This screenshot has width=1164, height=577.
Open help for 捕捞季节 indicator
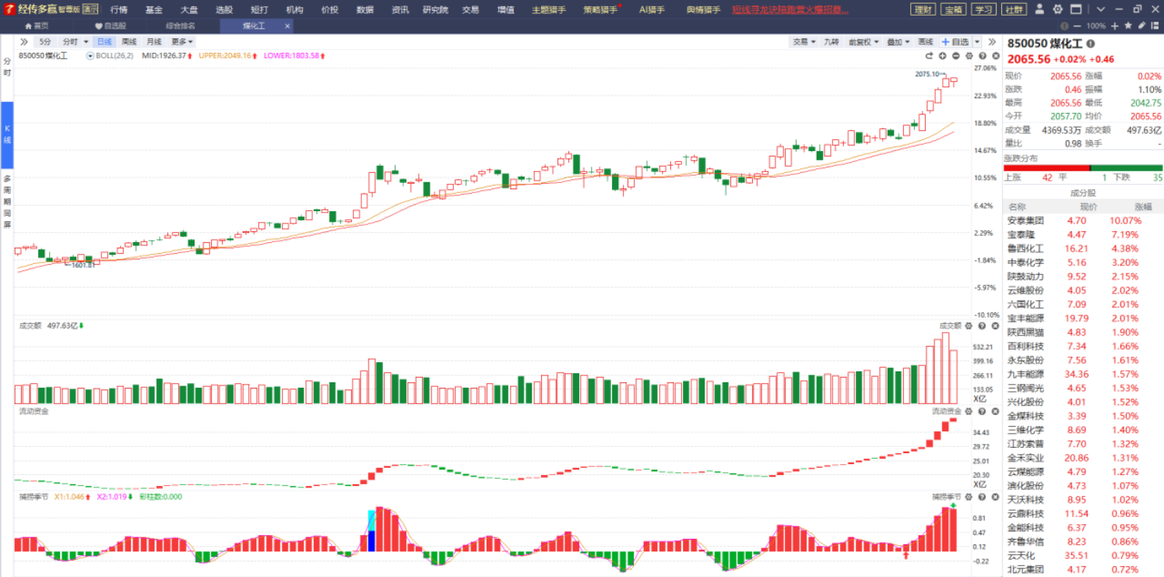click(981, 497)
